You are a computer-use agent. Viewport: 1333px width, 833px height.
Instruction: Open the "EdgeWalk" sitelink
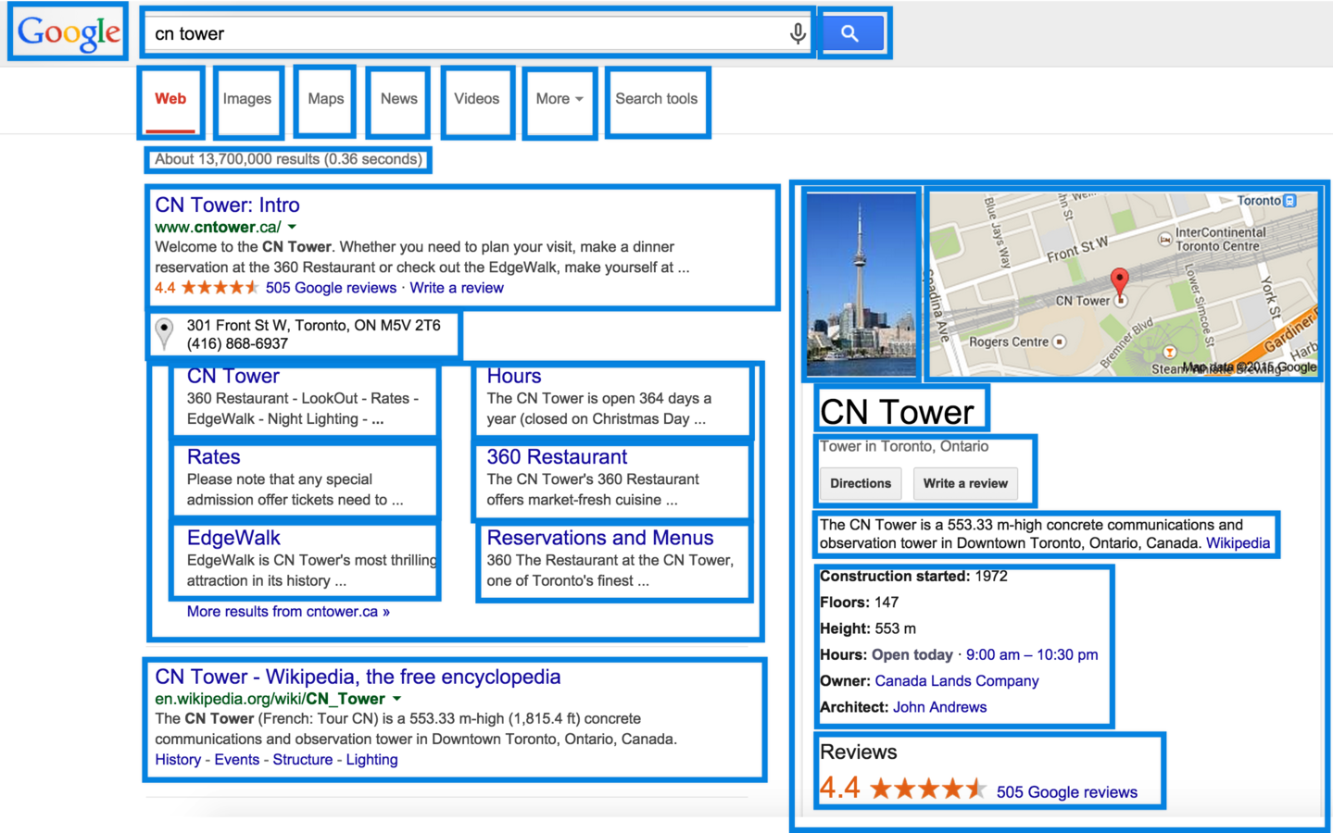[x=233, y=538]
